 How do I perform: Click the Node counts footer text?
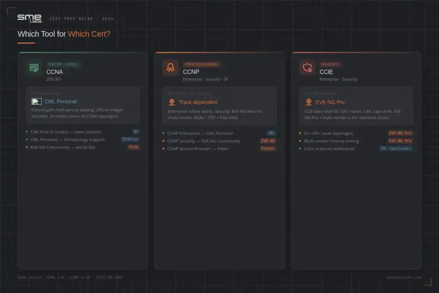70,277
